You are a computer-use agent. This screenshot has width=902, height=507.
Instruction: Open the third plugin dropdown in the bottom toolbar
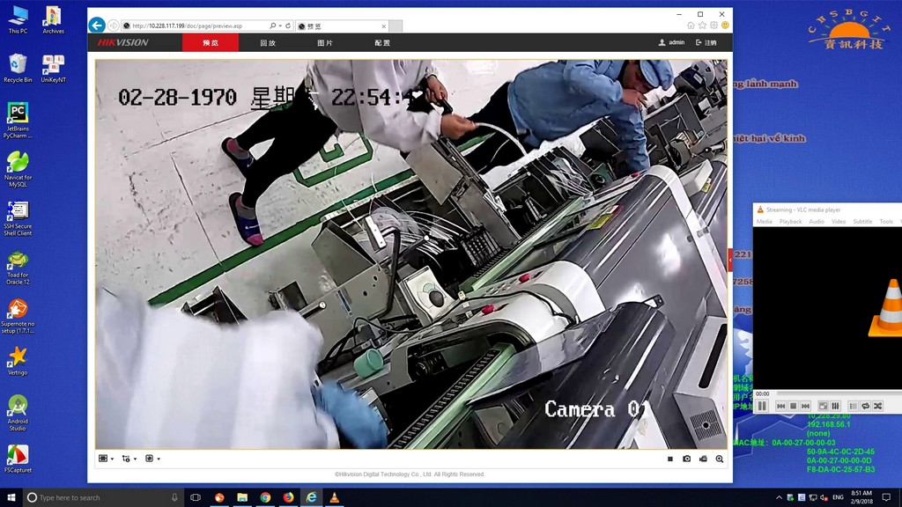(x=152, y=459)
